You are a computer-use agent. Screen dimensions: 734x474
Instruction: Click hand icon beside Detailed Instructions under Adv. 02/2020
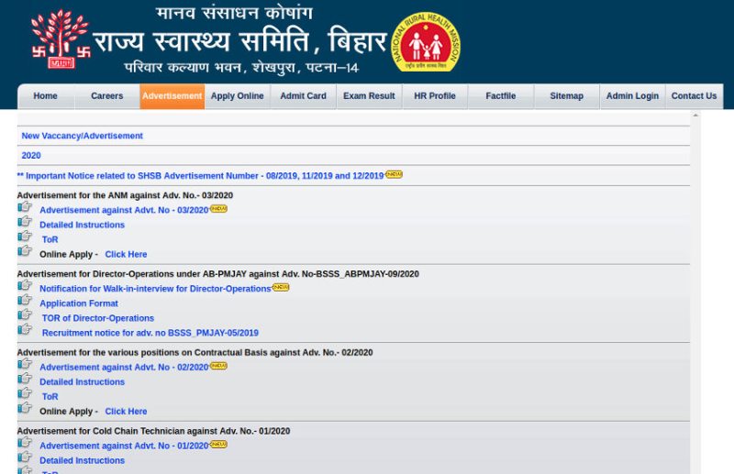pyautogui.click(x=25, y=379)
